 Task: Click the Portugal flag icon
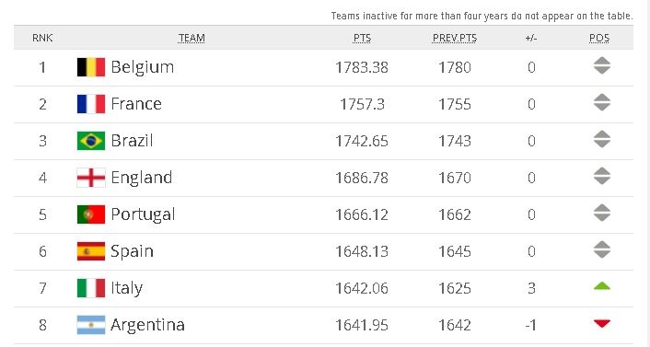pos(91,214)
